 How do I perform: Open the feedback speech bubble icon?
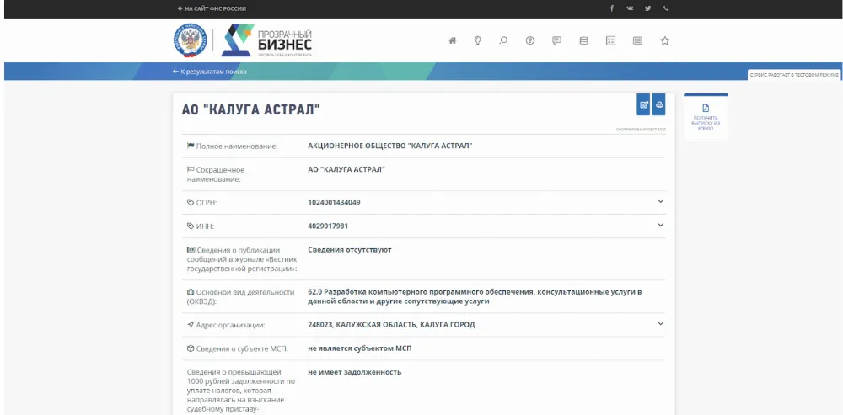point(557,40)
